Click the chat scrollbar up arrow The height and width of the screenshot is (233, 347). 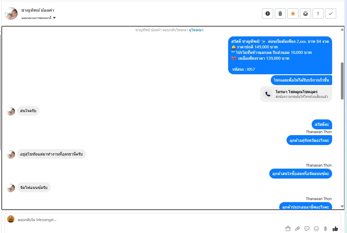pos(342,30)
